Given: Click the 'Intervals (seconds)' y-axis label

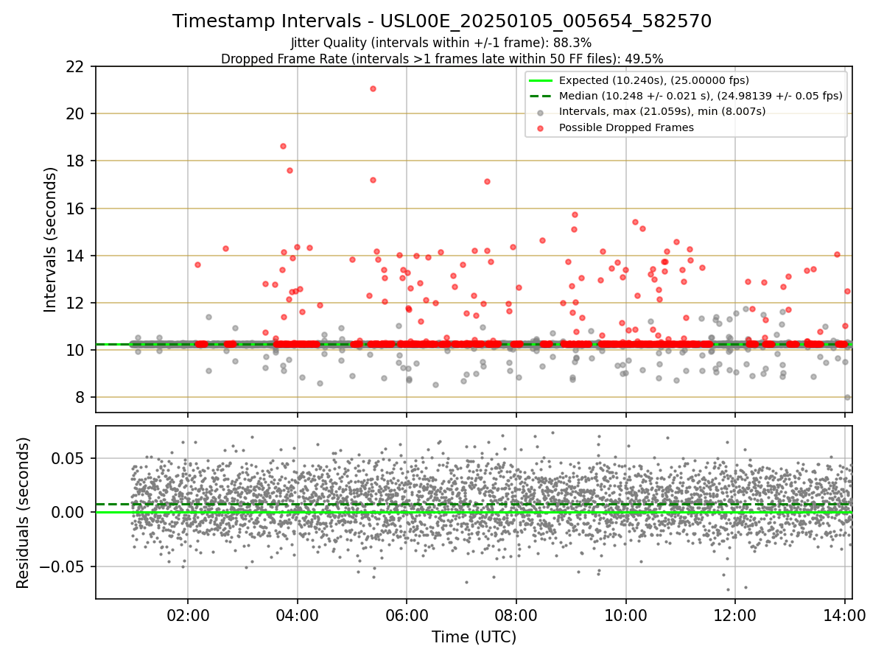Looking at the screenshot, I should coord(50,239).
